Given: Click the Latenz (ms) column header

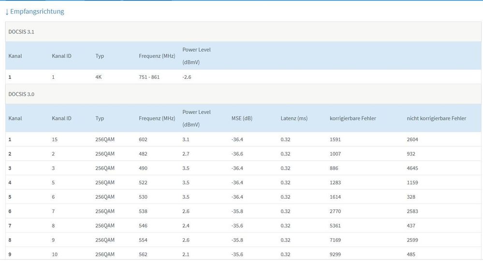Looking at the screenshot, I should pyautogui.click(x=294, y=118).
